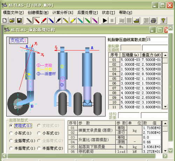Click row 10 sequence number cell
175x161 pixels.
coord(114,102)
